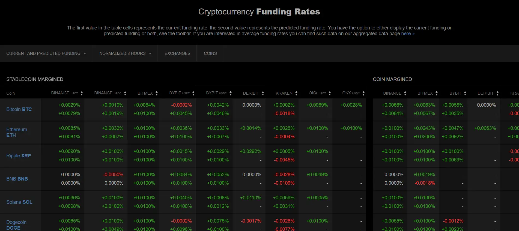519x231 pixels.
Task: Select the Solana SOL coin link
Action: (x=19, y=202)
